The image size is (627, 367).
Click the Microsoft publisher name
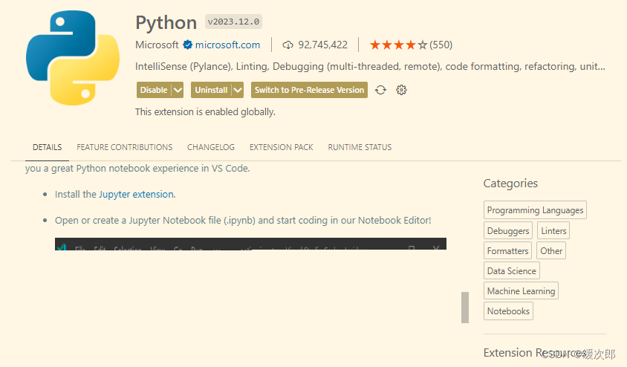tap(157, 45)
